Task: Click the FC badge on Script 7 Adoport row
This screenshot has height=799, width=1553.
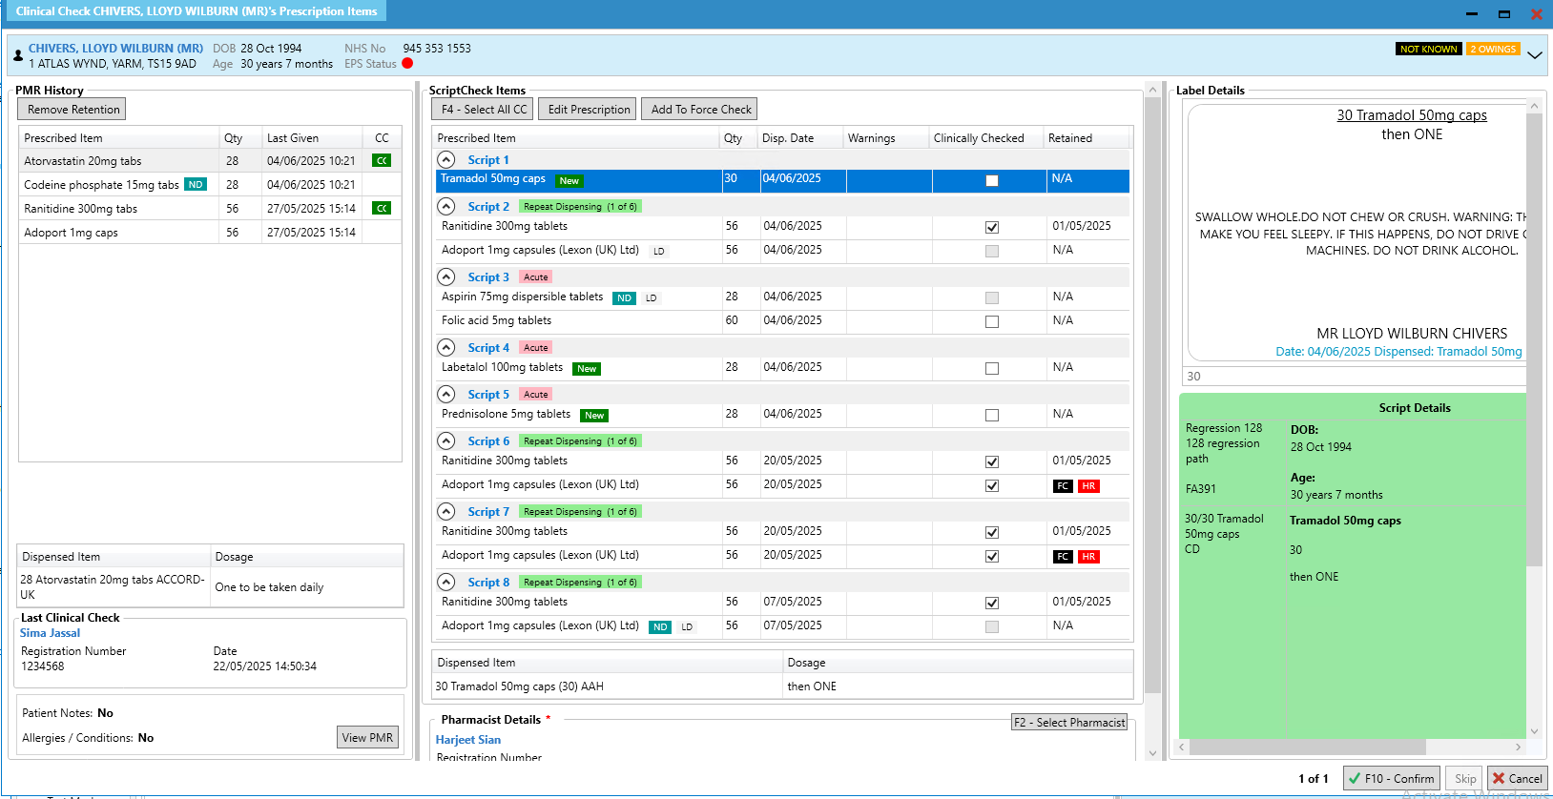Action: pos(1063,557)
